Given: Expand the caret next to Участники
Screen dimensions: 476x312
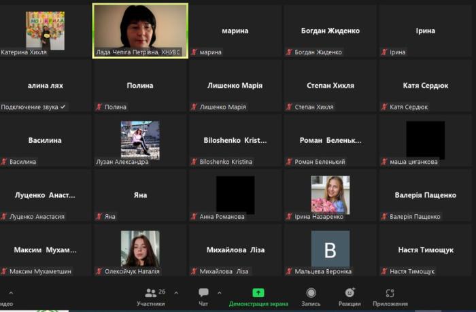Looking at the screenshot, I should 176,293.
